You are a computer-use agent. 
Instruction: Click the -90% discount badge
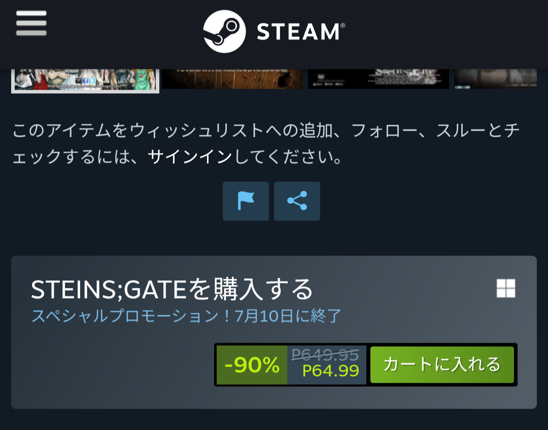[x=252, y=365]
